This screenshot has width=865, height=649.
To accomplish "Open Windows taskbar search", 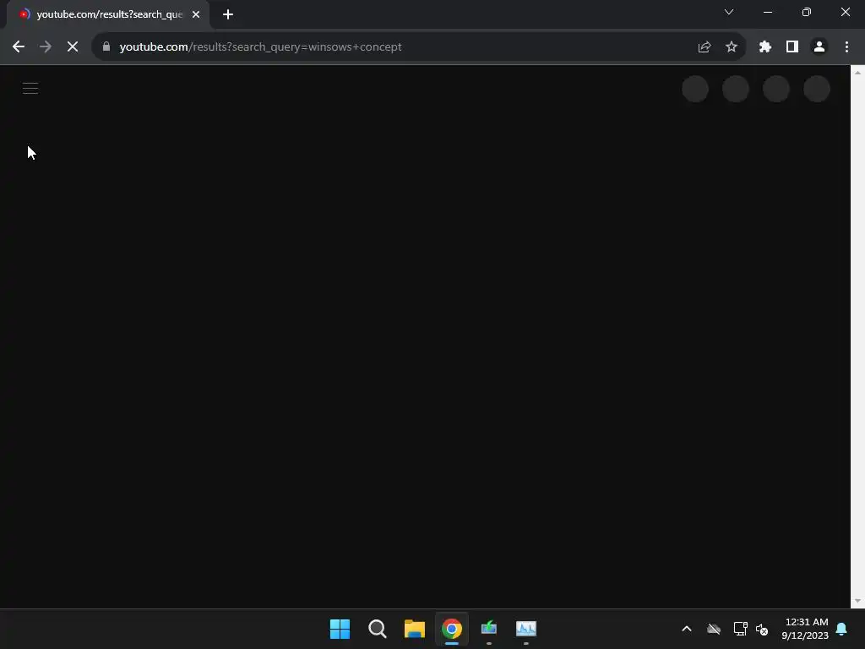I will [378, 629].
